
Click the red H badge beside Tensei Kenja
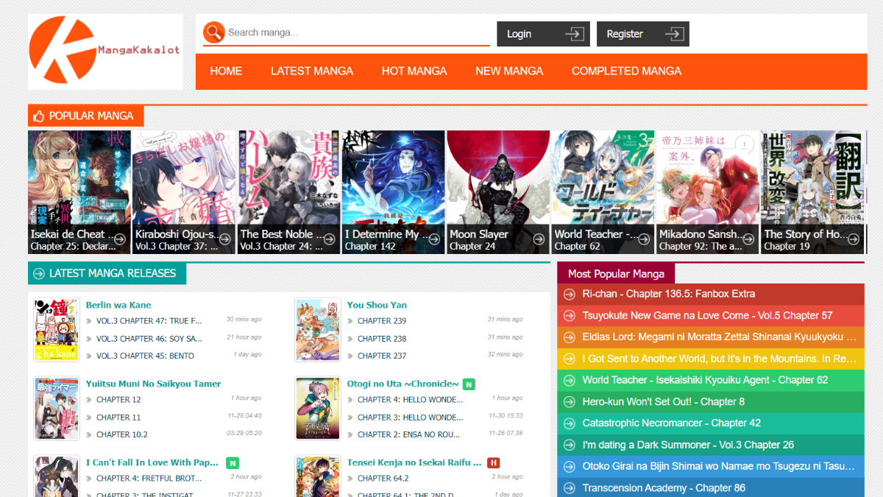point(493,463)
